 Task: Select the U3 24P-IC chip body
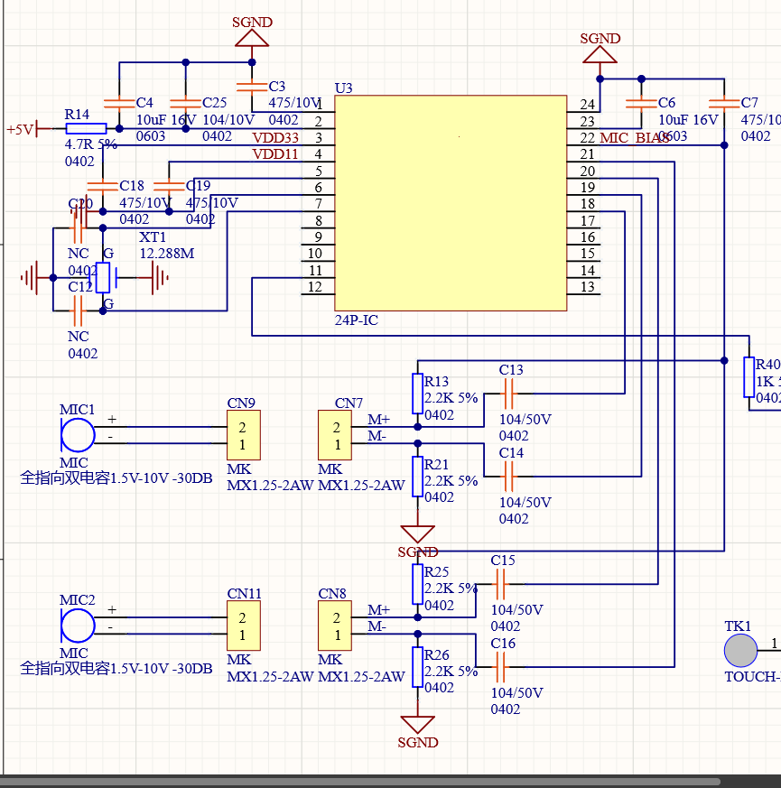[x=451, y=203]
